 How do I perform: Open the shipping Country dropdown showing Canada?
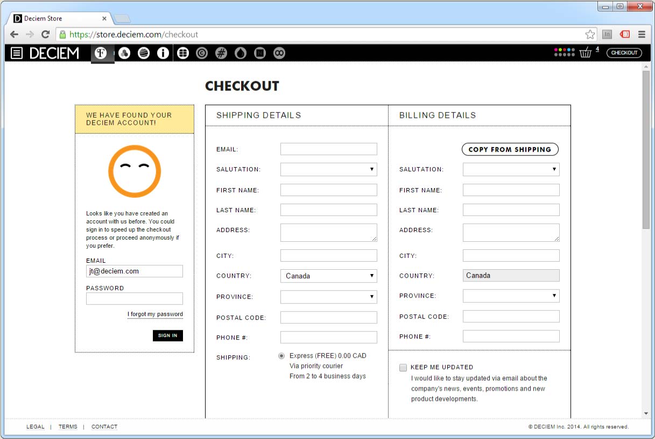tap(329, 276)
